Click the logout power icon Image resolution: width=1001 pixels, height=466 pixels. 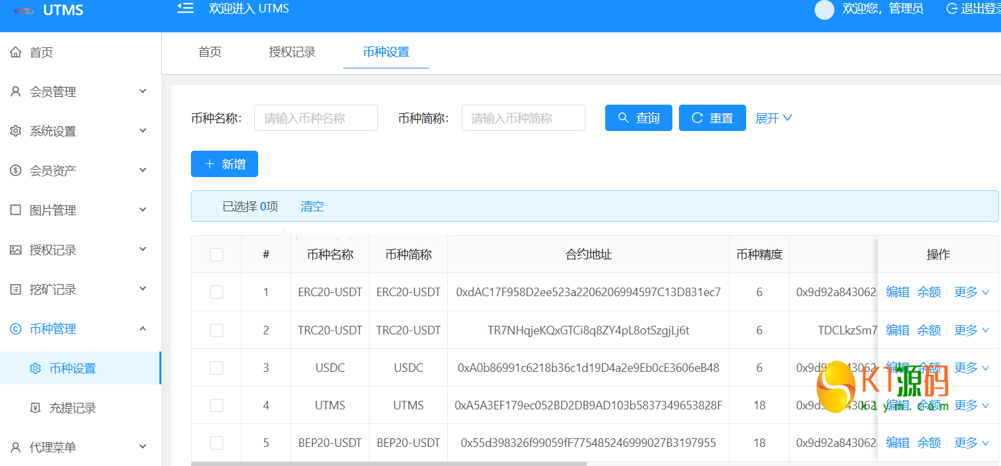coord(952,9)
